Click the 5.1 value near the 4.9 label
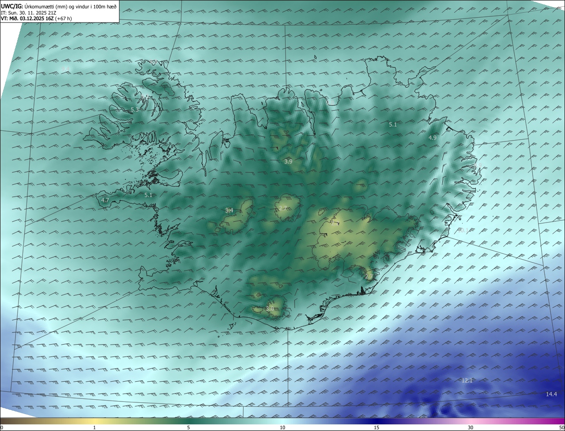 393,125
